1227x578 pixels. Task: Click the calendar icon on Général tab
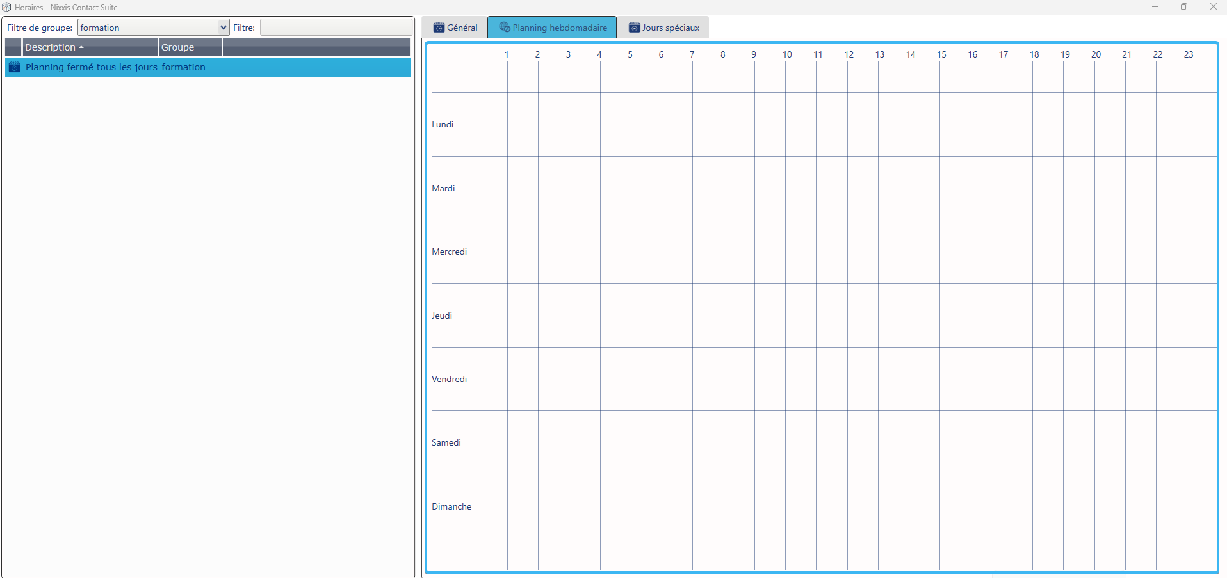[x=439, y=28]
